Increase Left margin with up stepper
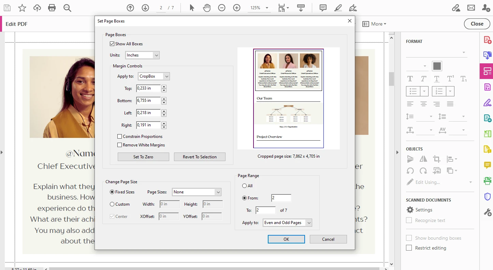Image resolution: width=493 pixels, height=270 pixels. tap(164, 111)
